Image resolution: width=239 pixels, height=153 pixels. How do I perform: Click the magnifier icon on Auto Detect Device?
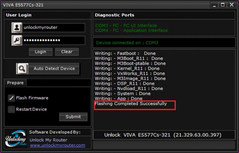(x=22, y=69)
